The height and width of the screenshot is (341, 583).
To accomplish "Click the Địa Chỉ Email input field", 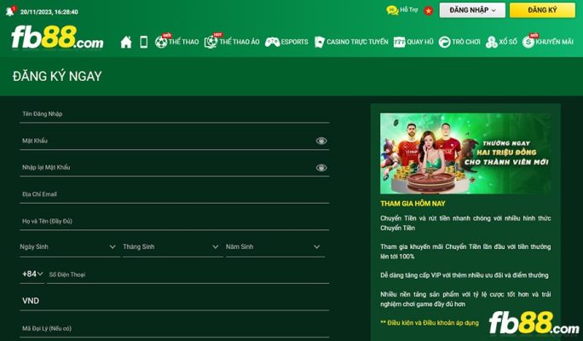I will tap(175, 194).
